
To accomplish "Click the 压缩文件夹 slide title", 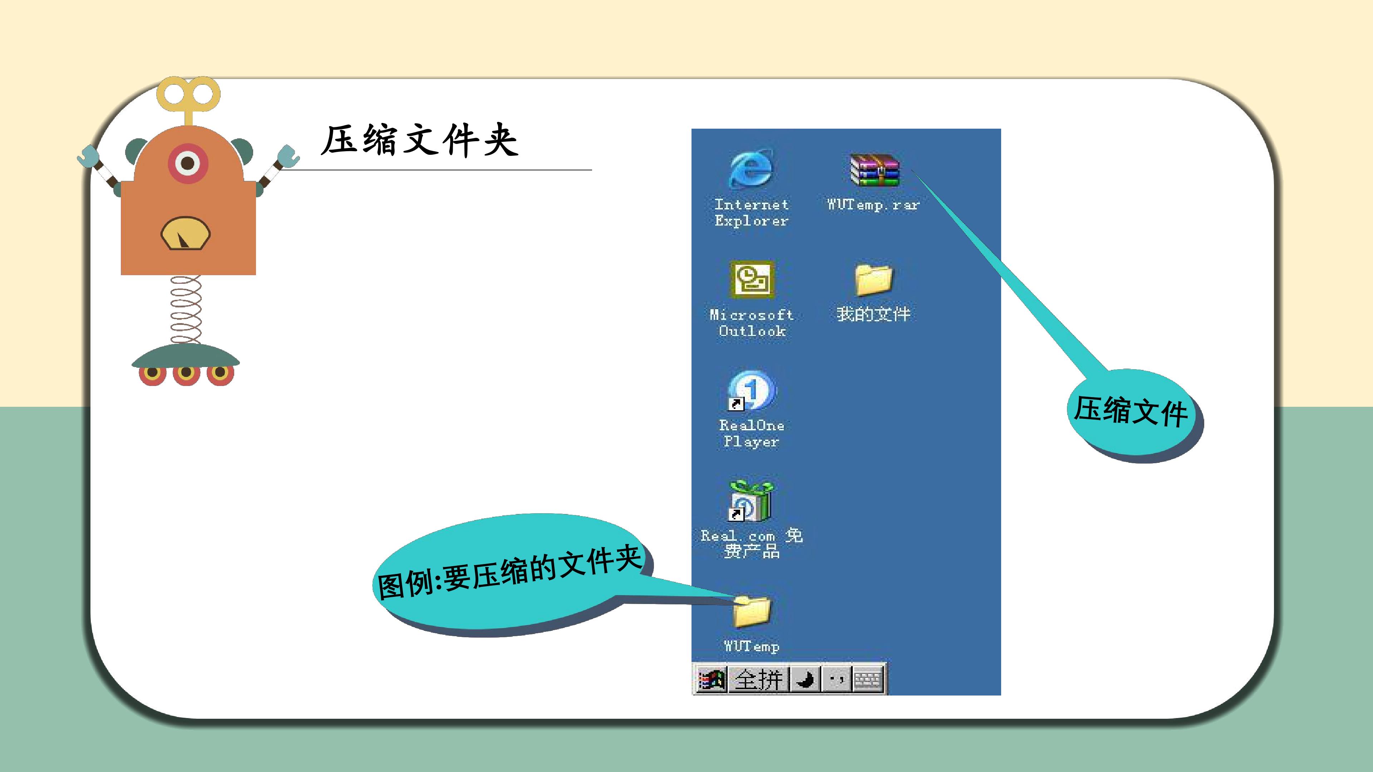I will [x=419, y=141].
